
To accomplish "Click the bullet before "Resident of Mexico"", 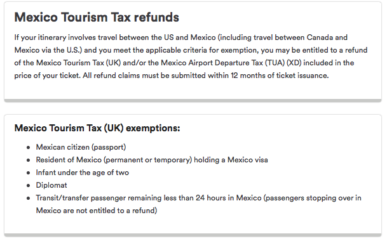I will [29, 160].
